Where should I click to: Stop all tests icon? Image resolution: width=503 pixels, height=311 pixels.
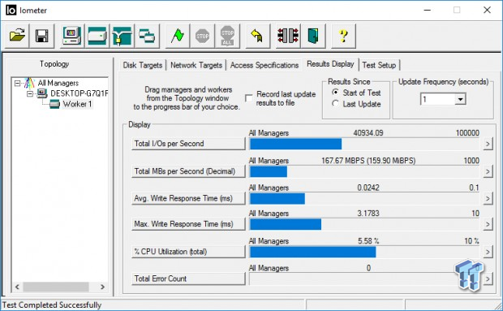[x=227, y=36]
